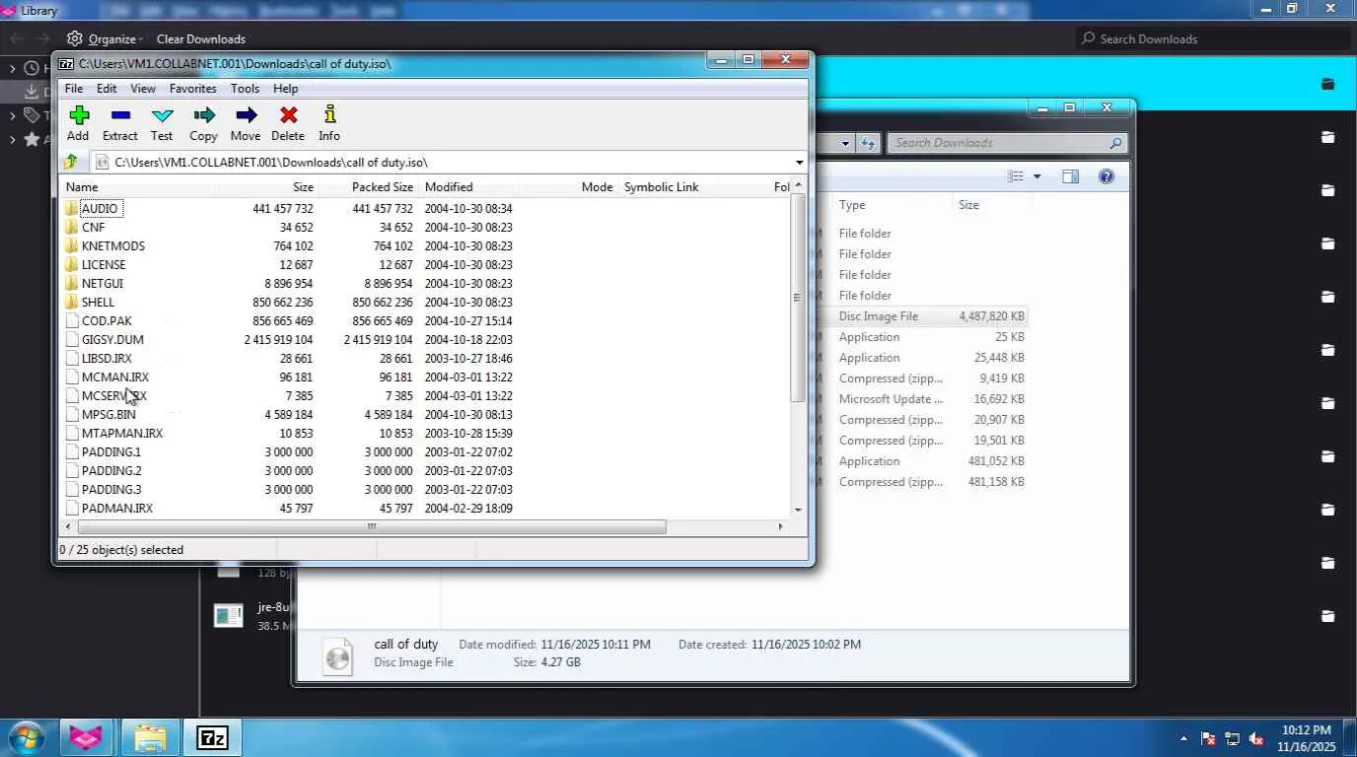Open the Tools menu in 7-Zip
Screen dimensions: 1357x757
[245, 89]
